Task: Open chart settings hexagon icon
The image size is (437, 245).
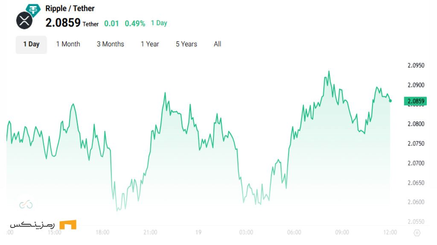Action: coord(417,233)
